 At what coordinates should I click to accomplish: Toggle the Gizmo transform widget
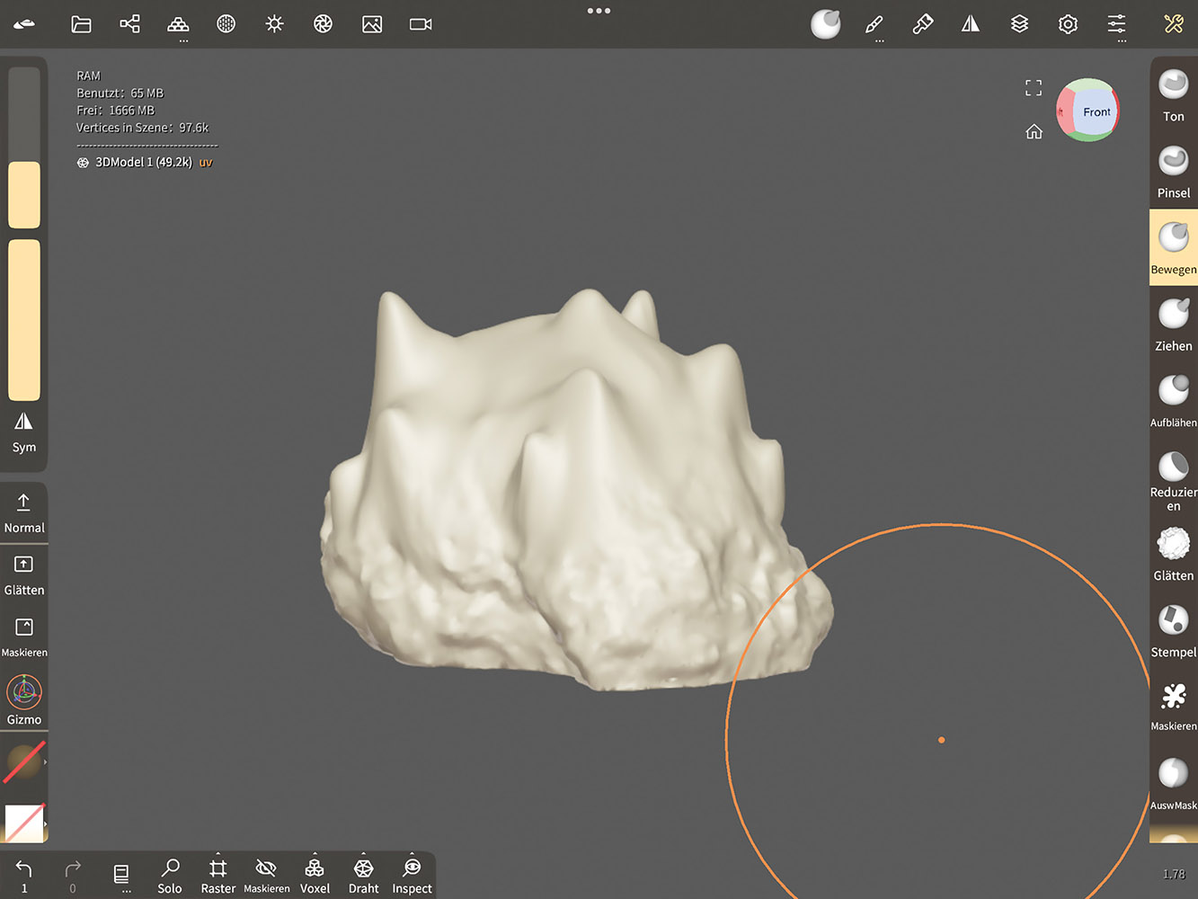[x=24, y=700]
